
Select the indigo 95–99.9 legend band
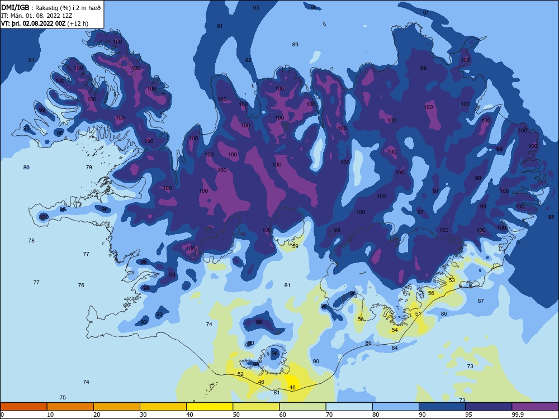tap(489, 407)
